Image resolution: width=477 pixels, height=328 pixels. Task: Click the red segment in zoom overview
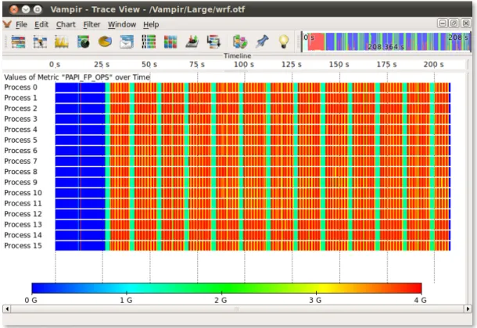(x=316, y=41)
